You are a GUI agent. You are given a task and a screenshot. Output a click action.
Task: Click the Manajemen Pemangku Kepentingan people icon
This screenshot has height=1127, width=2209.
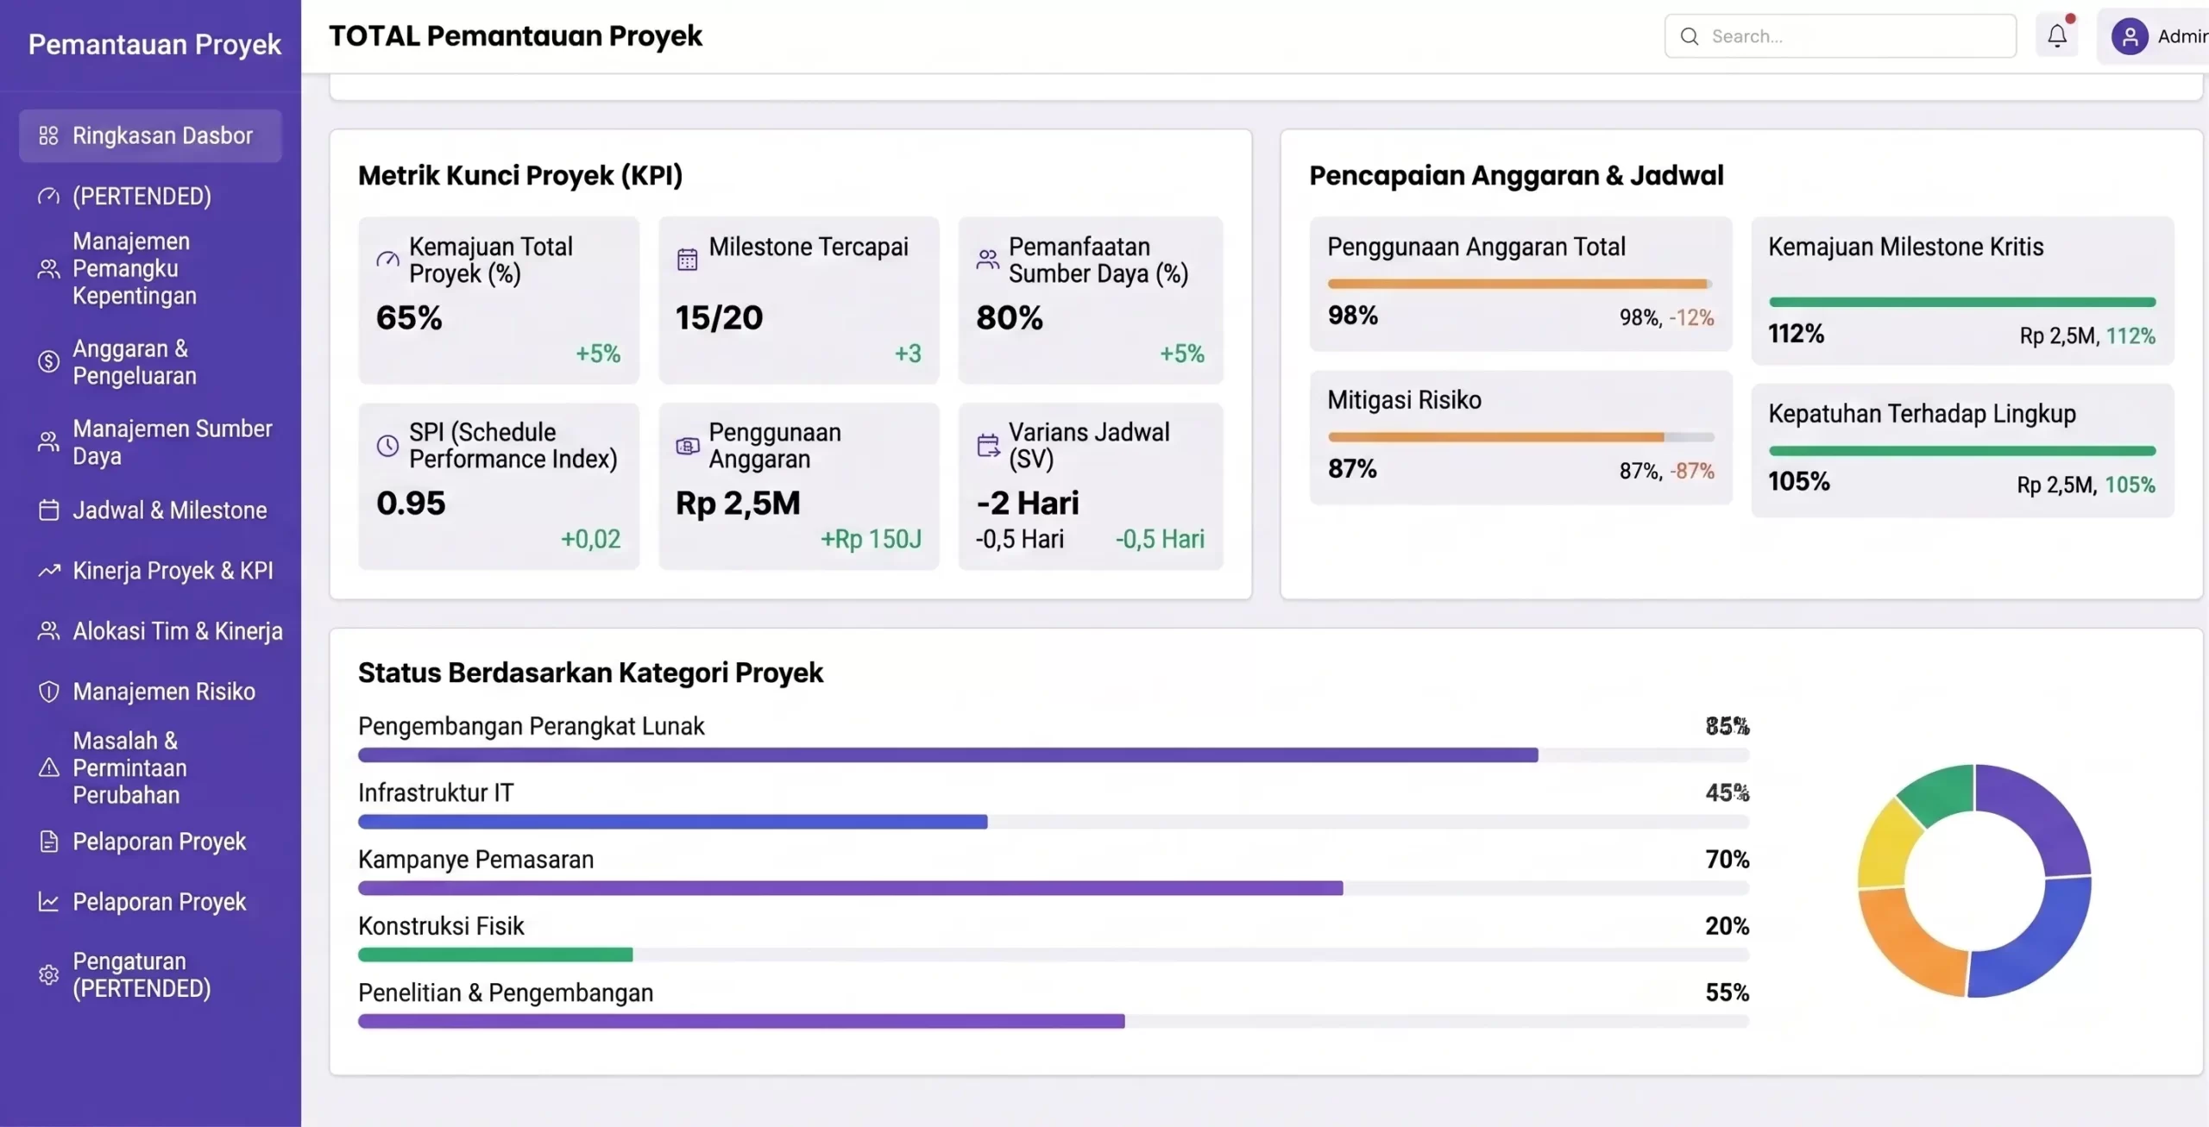(x=48, y=269)
